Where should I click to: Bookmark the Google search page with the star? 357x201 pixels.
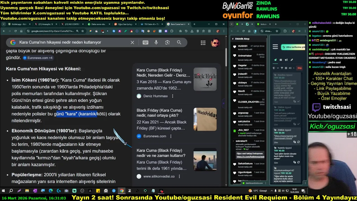pyautogui.click(x=83, y=31)
